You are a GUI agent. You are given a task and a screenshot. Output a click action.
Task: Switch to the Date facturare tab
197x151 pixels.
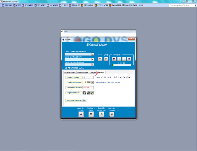[70, 72]
